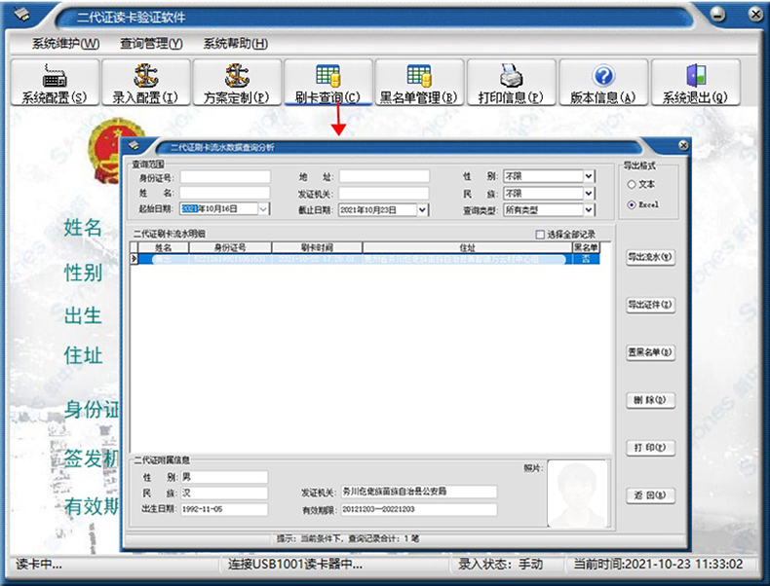Viewport: 770px width, 586px height.
Task: Select the 刷卡查询 card query icon
Action: [x=327, y=76]
